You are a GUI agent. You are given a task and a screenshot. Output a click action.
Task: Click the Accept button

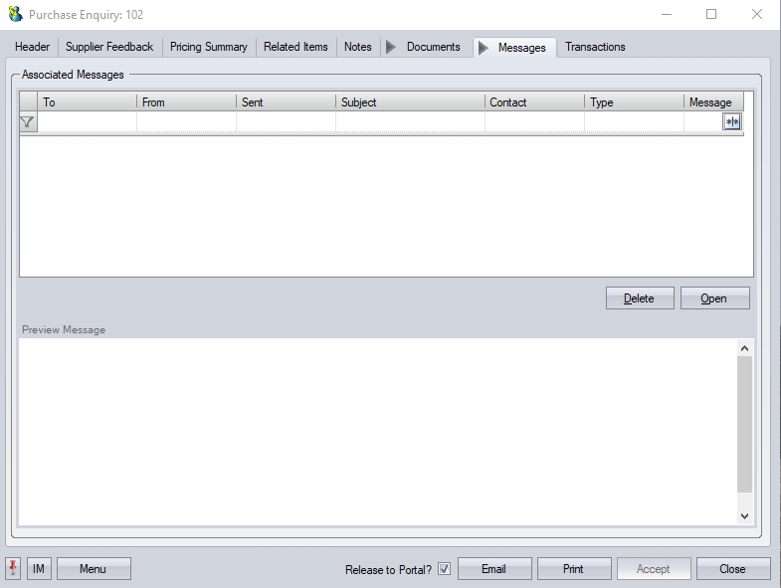pos(654,568)
